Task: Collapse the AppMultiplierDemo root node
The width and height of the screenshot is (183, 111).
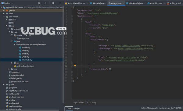Action: tap(1, 7)
